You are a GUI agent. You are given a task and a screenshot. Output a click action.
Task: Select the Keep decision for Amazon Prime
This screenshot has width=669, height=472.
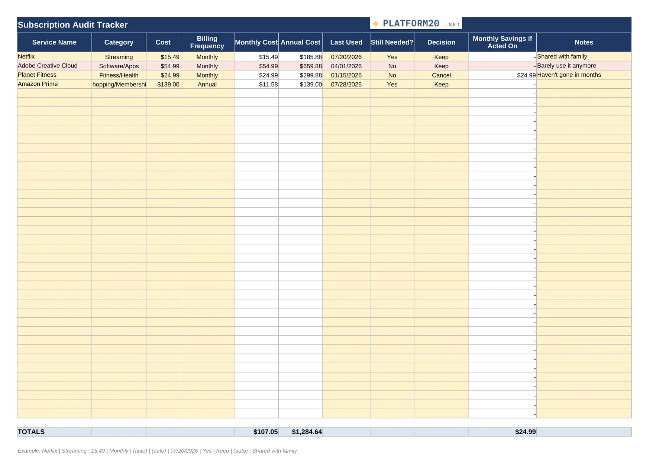click(x=442, y=84)
